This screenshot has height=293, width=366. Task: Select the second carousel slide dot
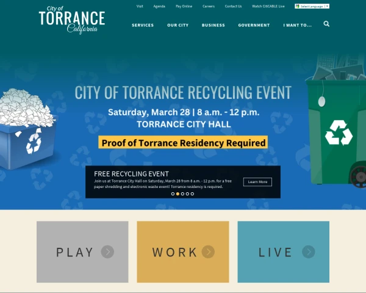(x=178, y=194)
